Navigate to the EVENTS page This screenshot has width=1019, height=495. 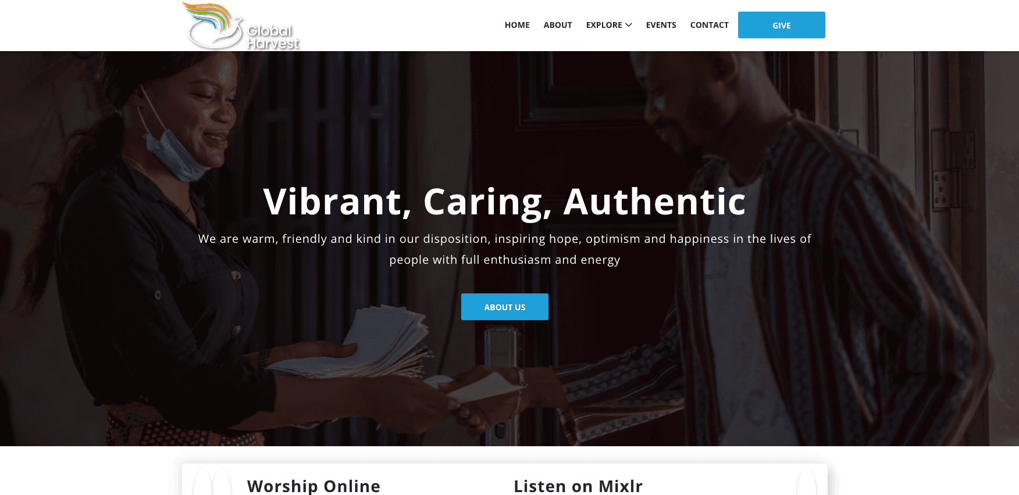(x=661, y=25)
